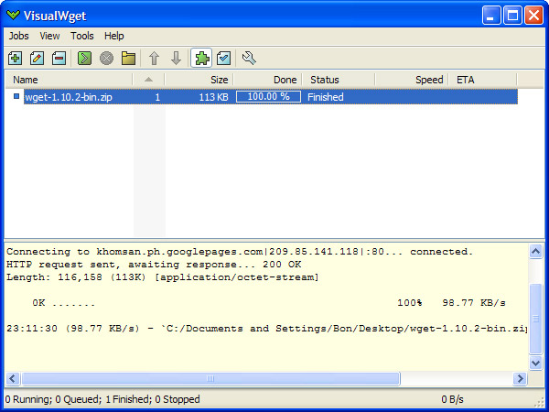Sort by the Done column header
This screenshot has width=549, height=412.
pyautogui.click(x=268, y=80)
